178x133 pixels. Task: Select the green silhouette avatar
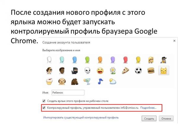(88, 60)
